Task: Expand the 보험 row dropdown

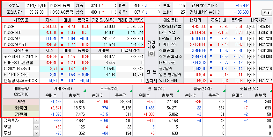Action: click(x=36, y=127)
